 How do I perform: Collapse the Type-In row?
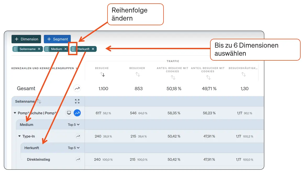click(19, 136)
